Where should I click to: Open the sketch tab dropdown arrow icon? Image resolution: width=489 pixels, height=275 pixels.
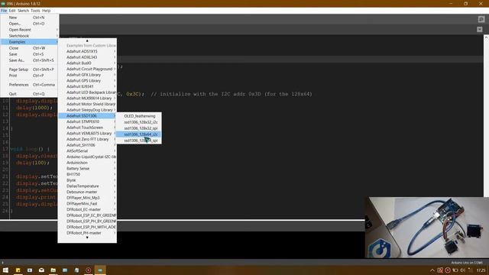coord(480,29)
